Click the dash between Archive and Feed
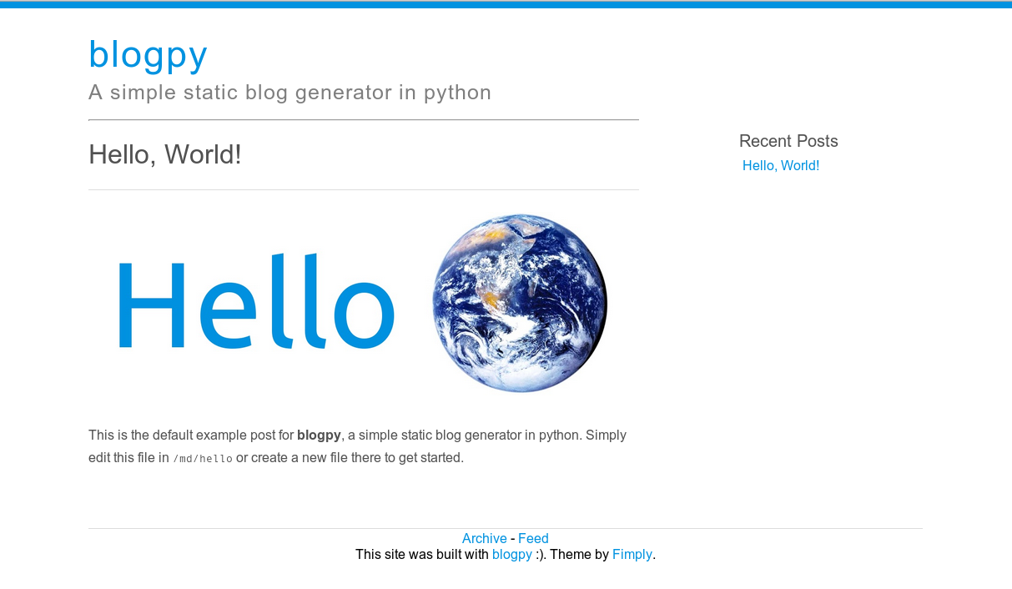This screenshot has width=1012, height=589. click(512, 538)
